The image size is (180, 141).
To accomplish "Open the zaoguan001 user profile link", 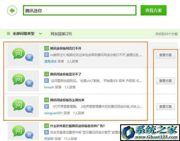I will (53, 113).
